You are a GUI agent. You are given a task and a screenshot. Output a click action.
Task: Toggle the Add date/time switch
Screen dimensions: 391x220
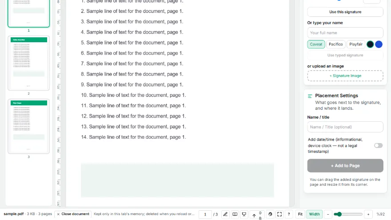378,145
